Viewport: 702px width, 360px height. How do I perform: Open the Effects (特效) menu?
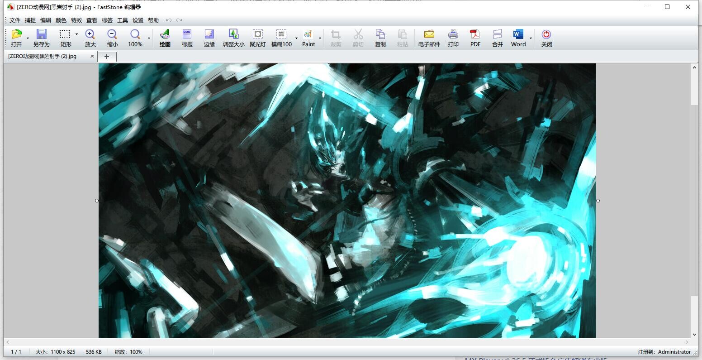[76, 20]
